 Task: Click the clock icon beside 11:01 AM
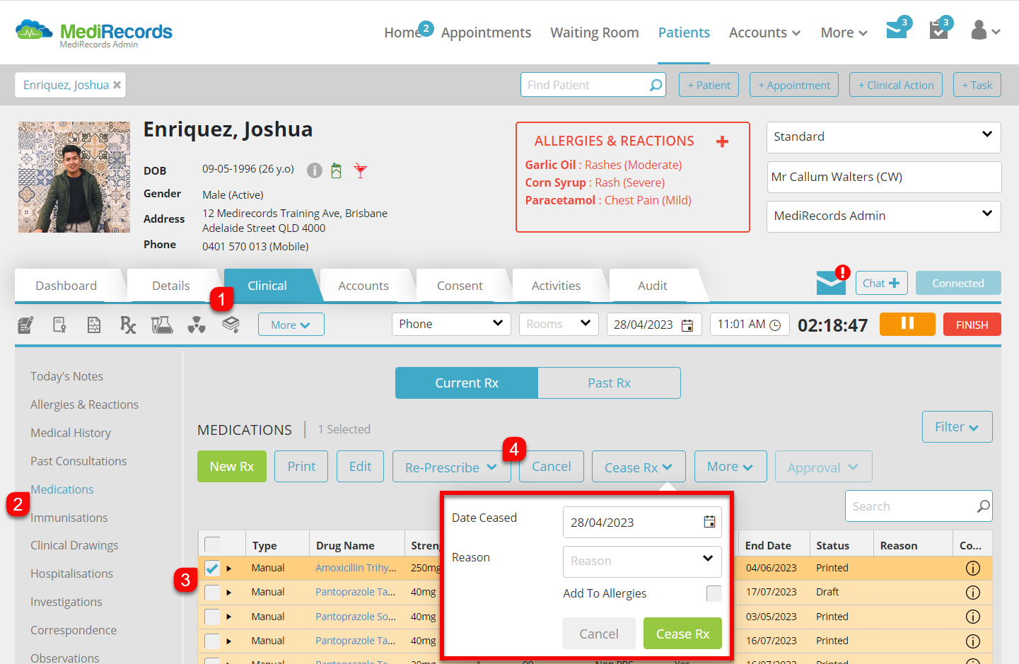775,325
